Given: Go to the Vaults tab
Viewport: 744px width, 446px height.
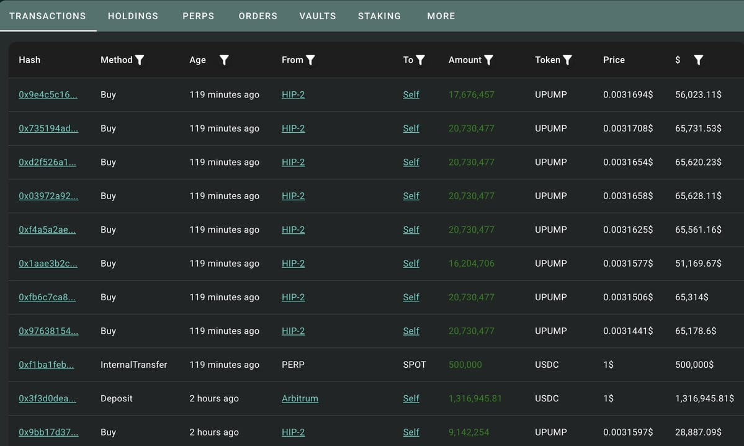Looking at the screenshot, I should [318, 16].
